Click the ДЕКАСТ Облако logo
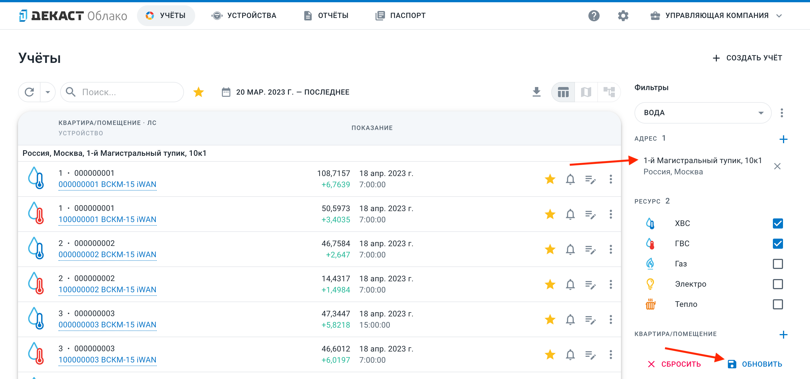 coord(73,15)
